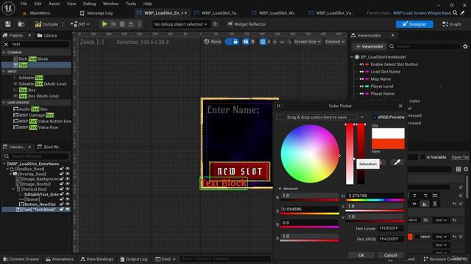This screenshot has height=264, width=471.
Task: Switch to the MainMenu tab
Action: 37,13
